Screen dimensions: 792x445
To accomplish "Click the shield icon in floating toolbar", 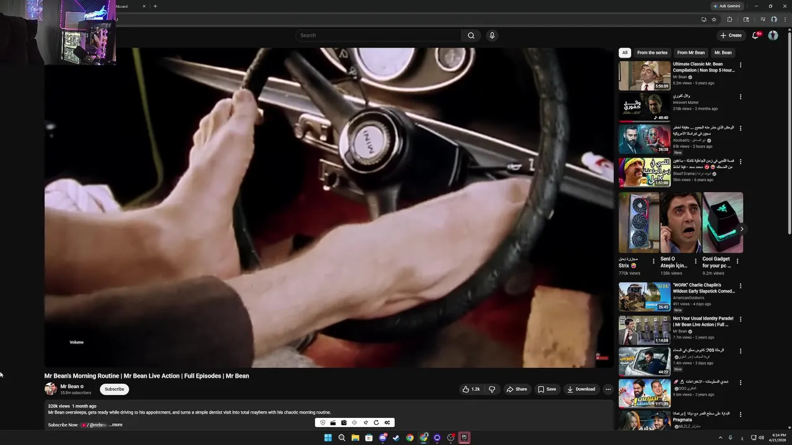I will point(322,423).
